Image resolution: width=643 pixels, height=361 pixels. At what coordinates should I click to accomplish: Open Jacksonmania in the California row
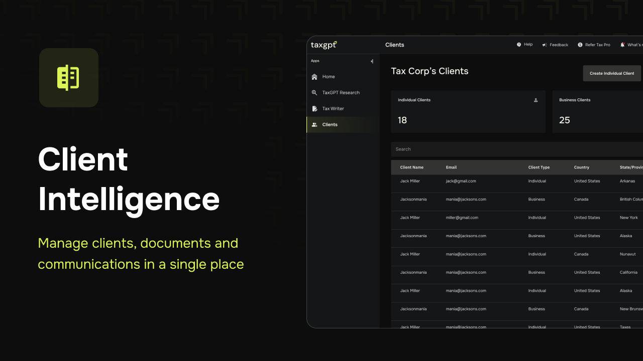pyautogui.click(x=413, y=272)
